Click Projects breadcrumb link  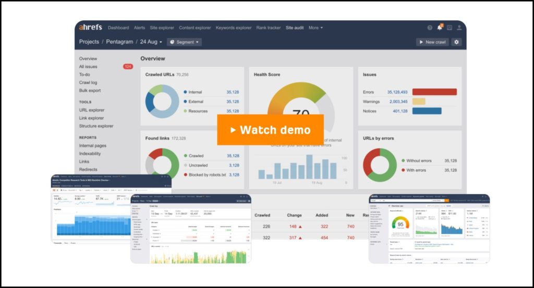(x=89, y=42)
